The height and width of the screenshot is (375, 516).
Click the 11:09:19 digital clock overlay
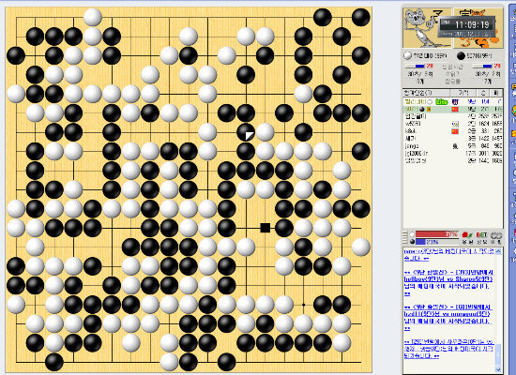(x=467, y=26)
